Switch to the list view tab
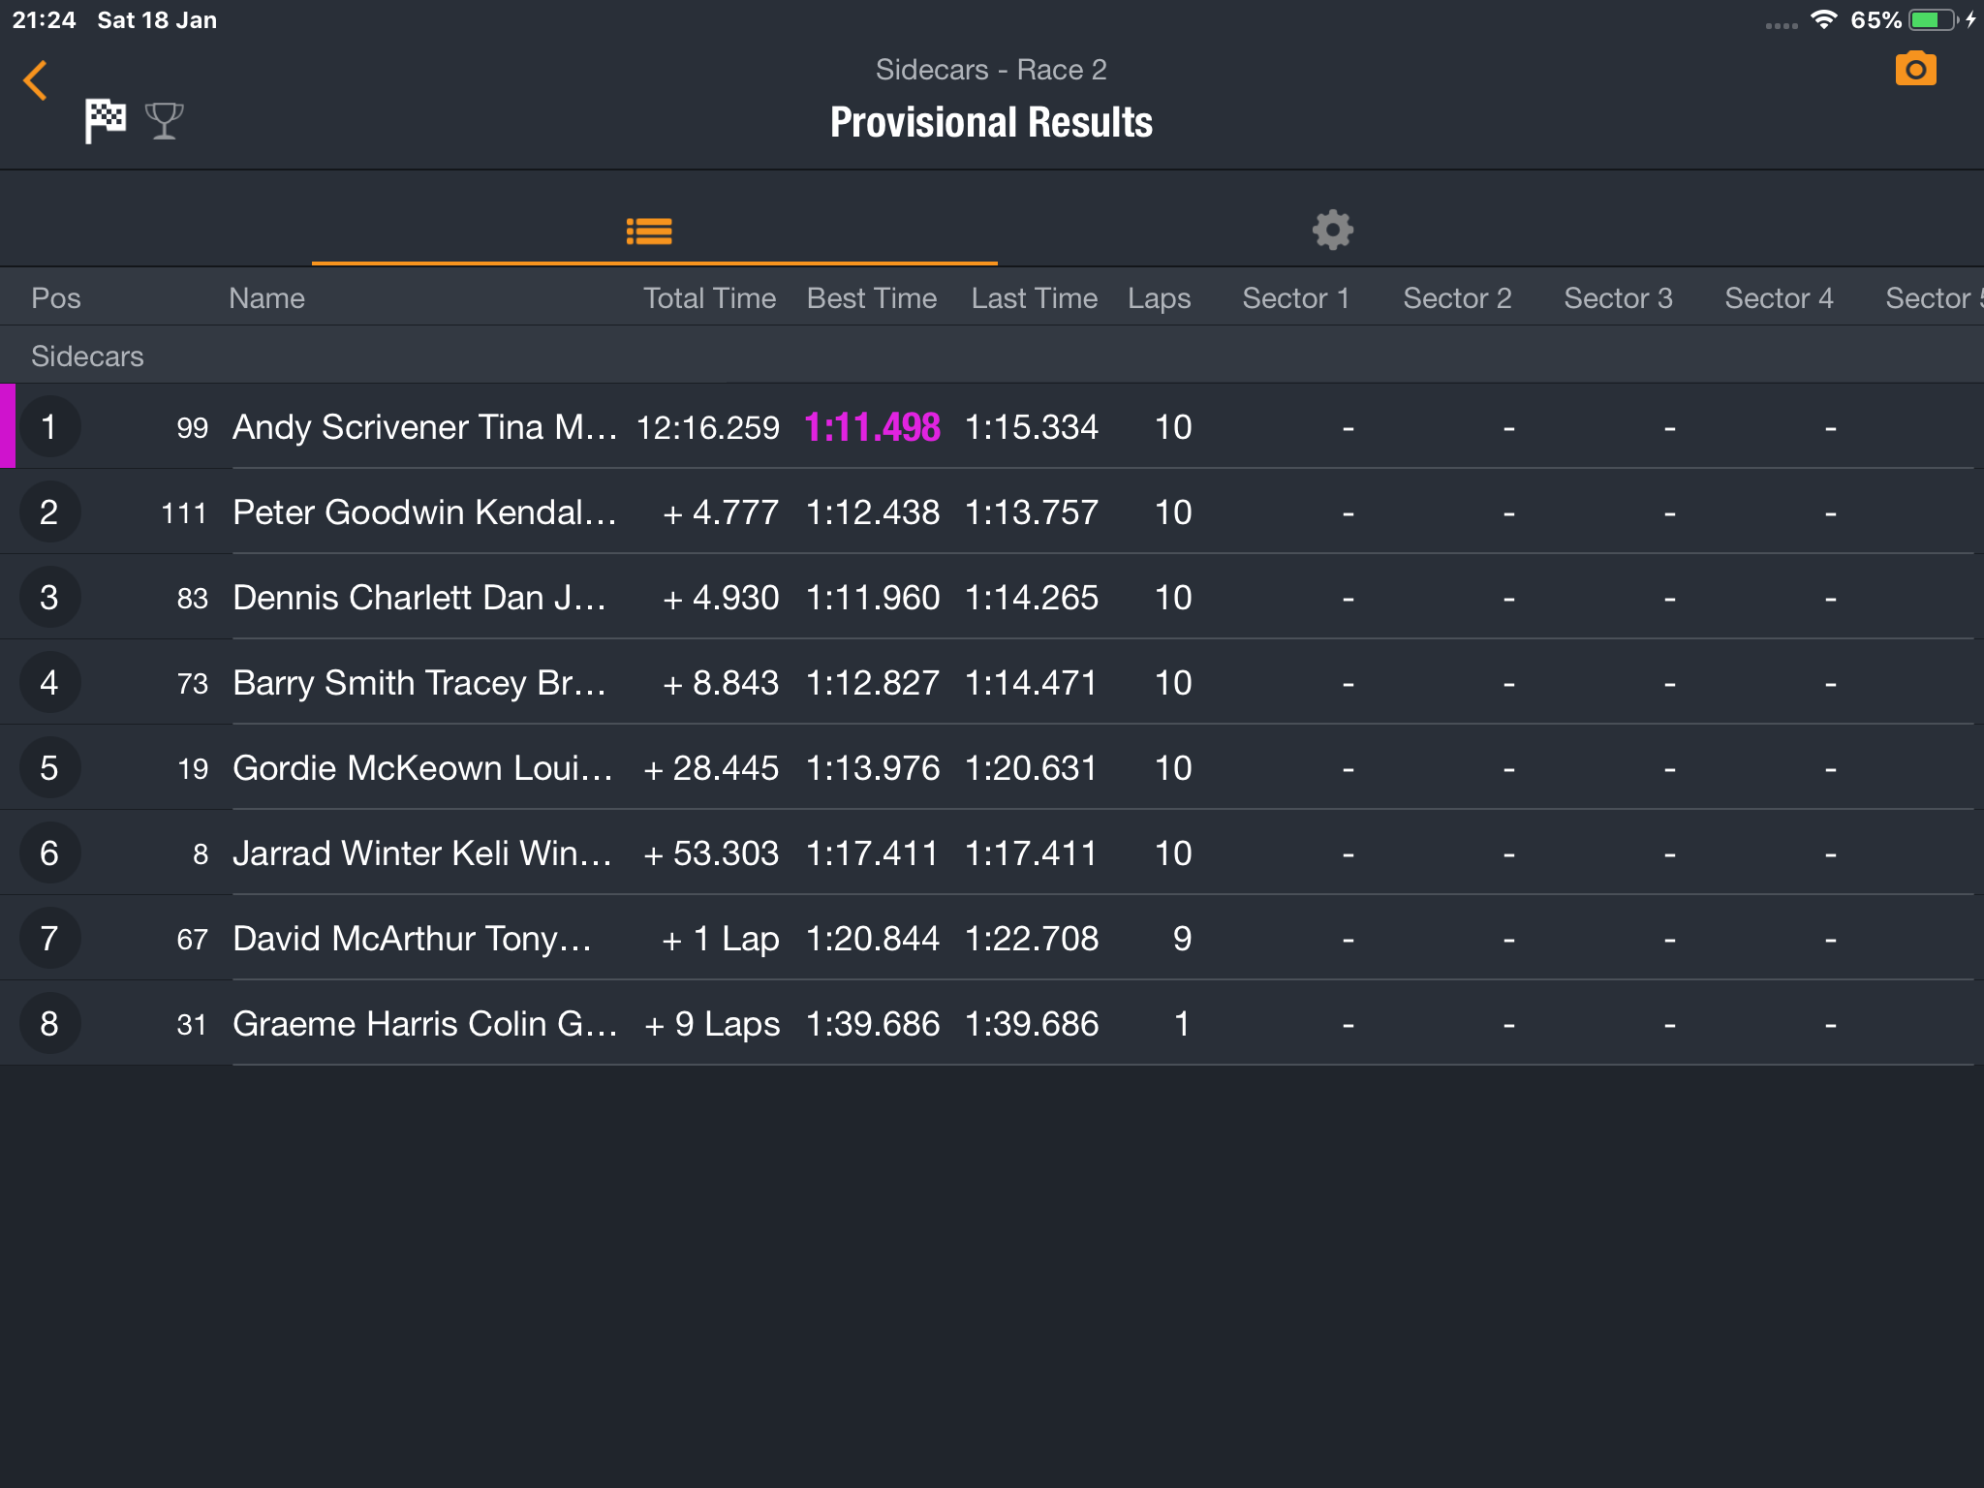 649,231
